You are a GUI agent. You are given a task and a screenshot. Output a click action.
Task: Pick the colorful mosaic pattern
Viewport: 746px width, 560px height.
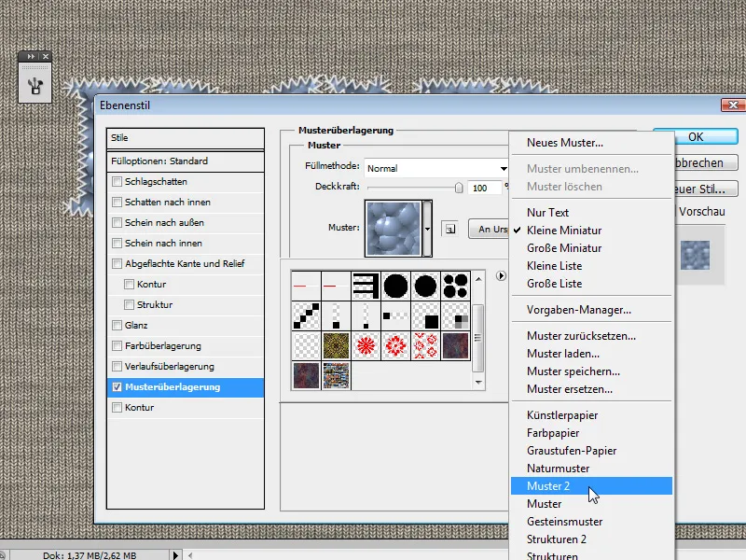click(x=336, y=376)
